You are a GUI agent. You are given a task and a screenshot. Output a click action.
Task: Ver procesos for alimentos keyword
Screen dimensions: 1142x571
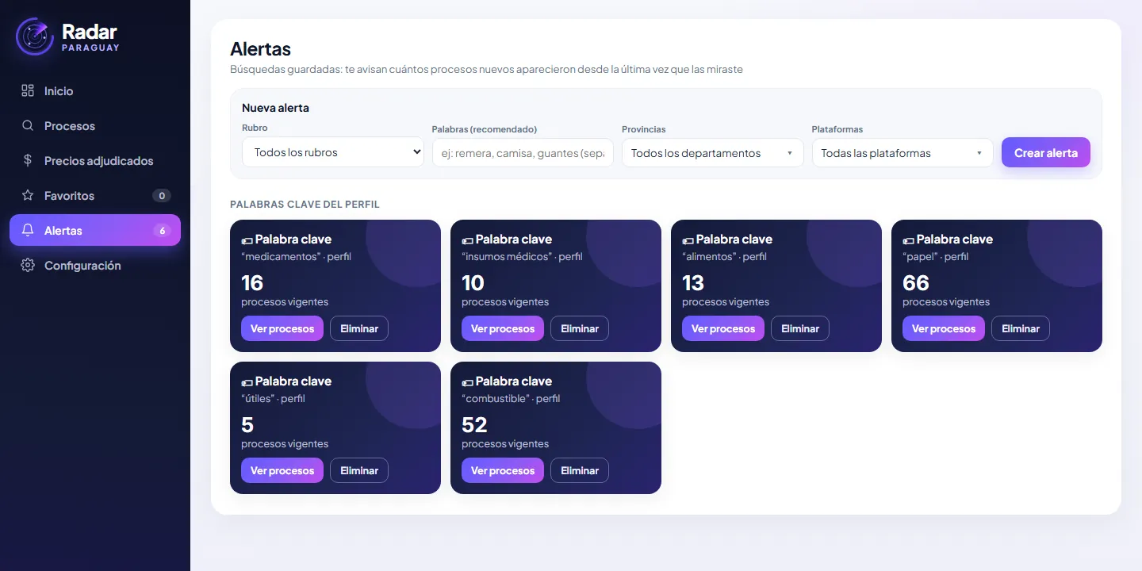coord(723,328)
